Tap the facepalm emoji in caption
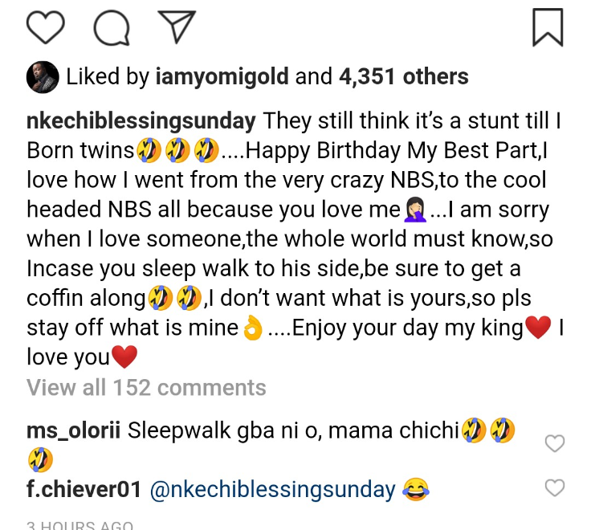 [415, 210]
